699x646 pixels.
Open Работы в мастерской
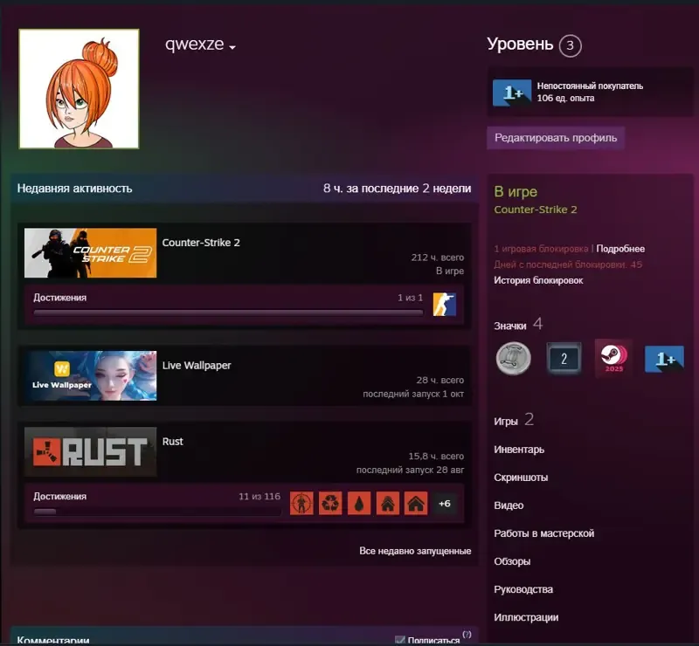[x=543, y=533]
